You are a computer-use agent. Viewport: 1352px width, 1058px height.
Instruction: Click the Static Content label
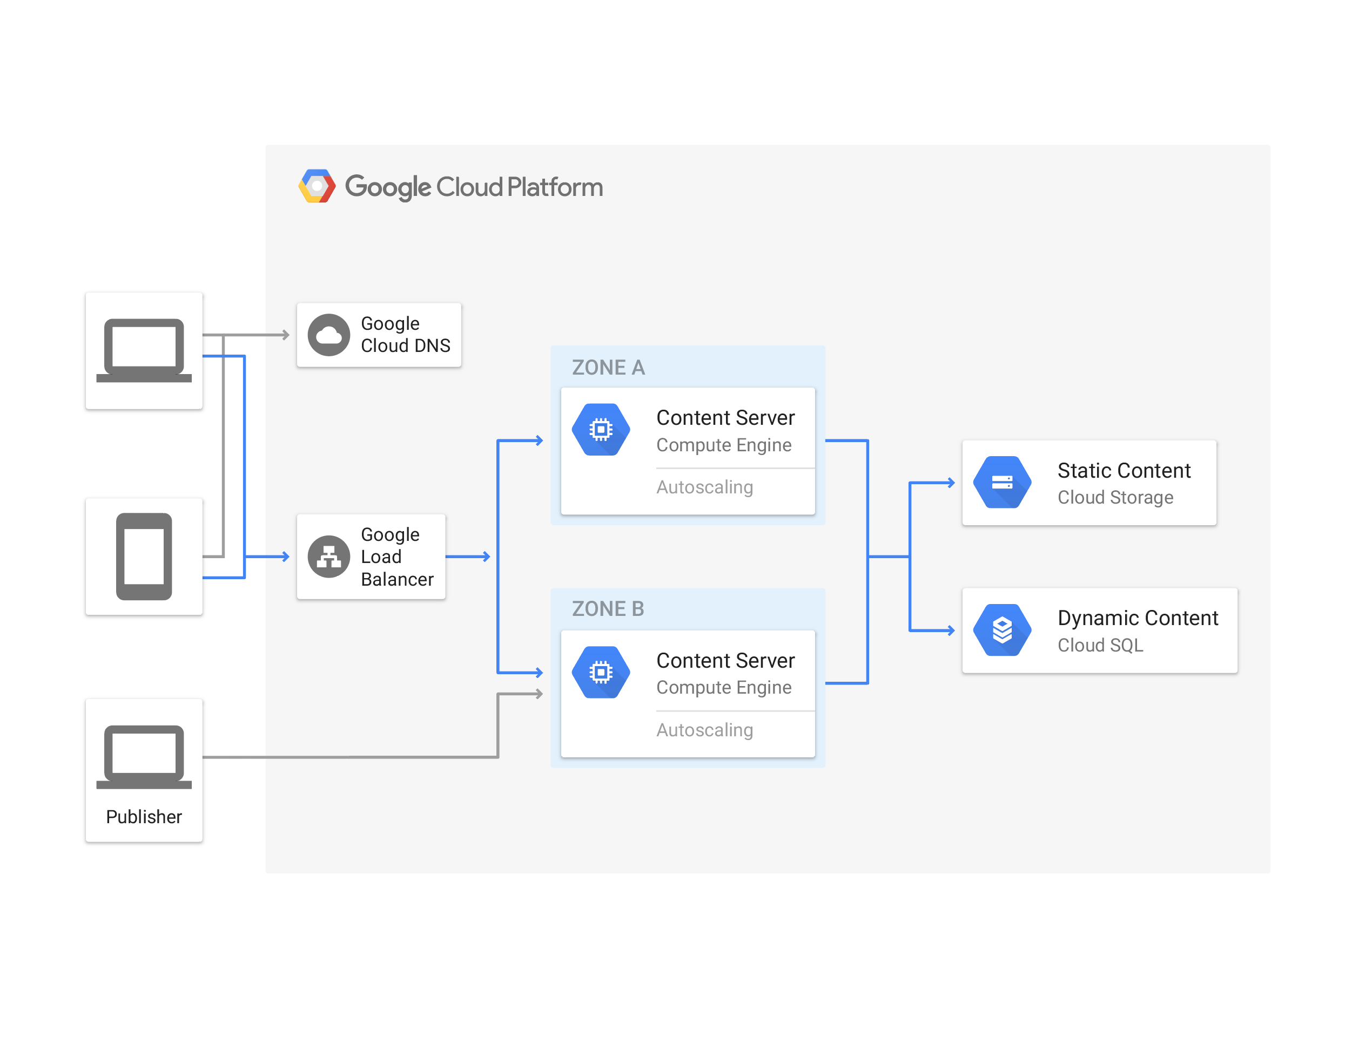pyautogui.click(x=1124, y=470)
